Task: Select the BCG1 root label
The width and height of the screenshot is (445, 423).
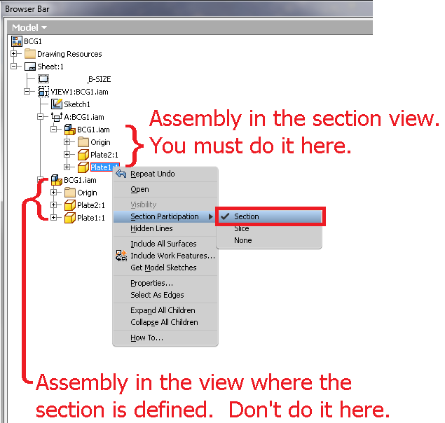Action: [33, 41]
